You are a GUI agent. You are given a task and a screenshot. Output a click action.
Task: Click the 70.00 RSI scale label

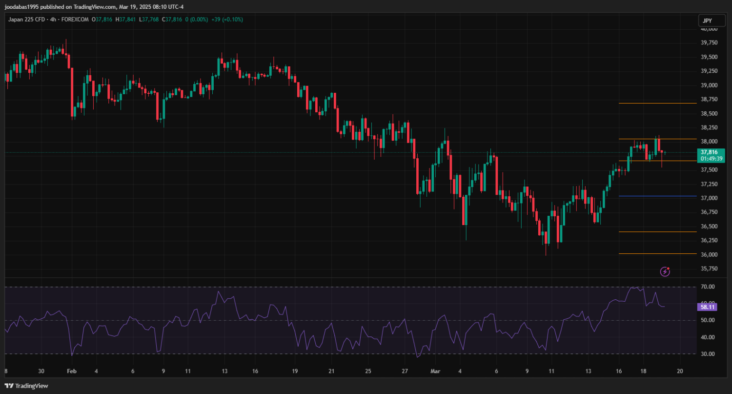(x=708, y=287)
